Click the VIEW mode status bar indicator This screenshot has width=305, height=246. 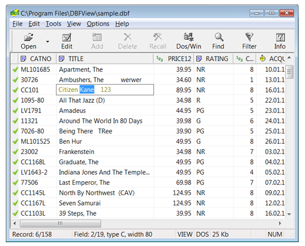(185, 234)
